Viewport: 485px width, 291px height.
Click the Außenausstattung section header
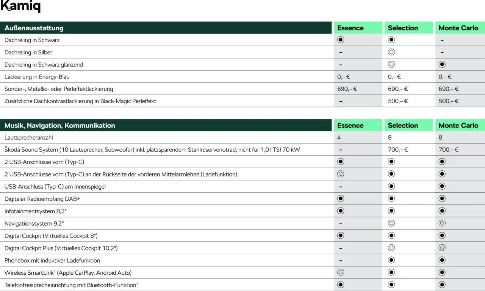(x=34, y=28)
